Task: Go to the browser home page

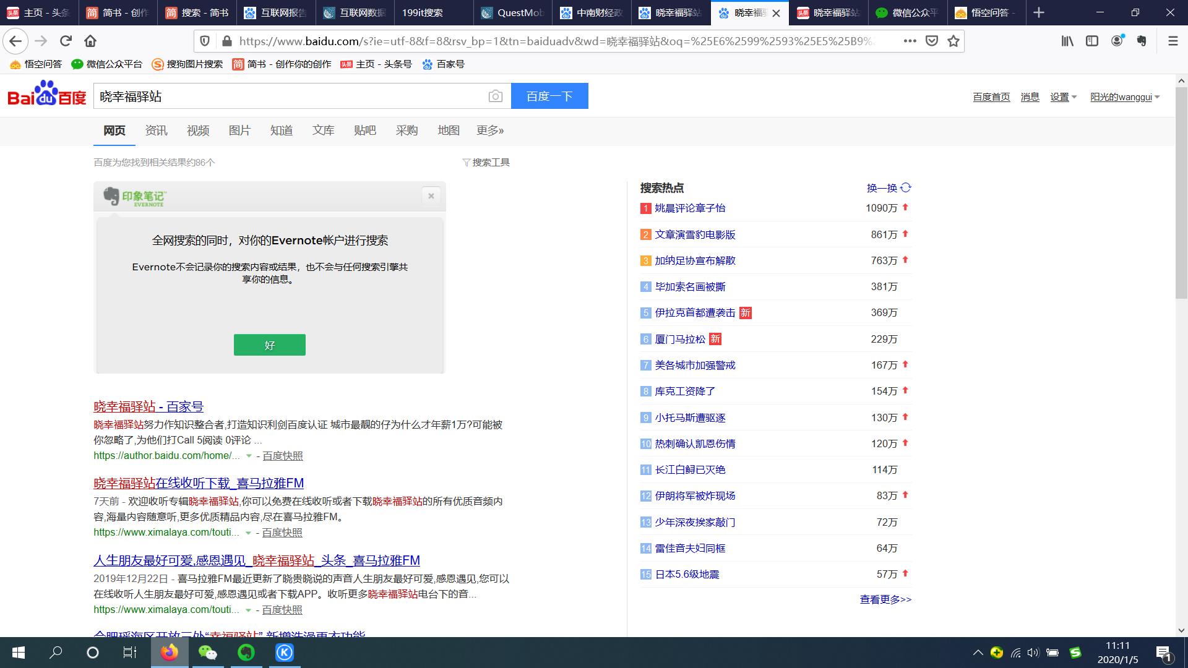Action: tap(90, 41)
